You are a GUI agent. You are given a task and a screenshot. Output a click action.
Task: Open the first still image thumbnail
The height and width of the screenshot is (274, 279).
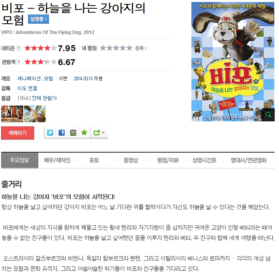coord(12,114)
